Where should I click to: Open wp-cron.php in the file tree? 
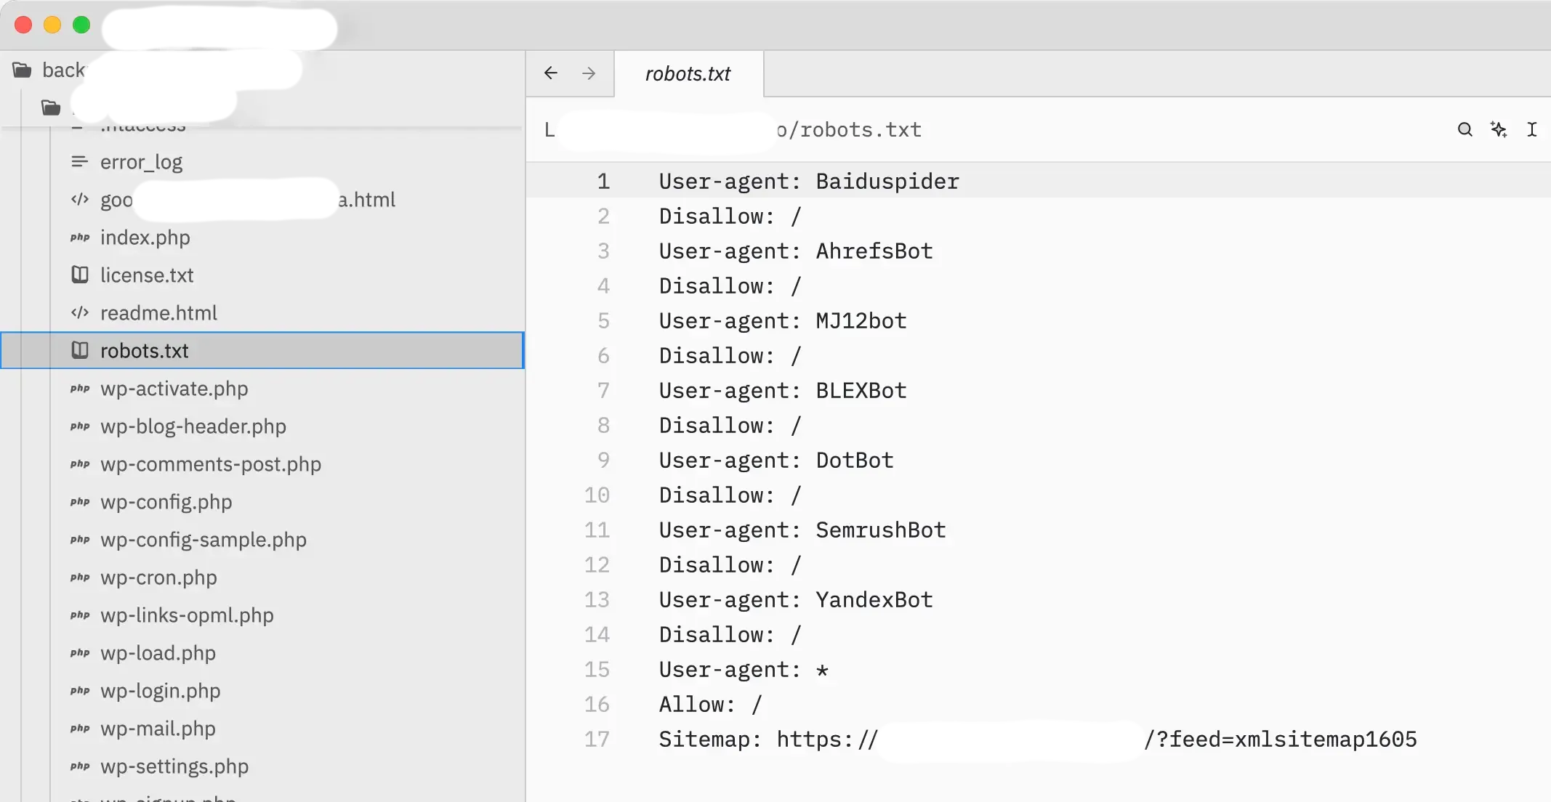158,578
